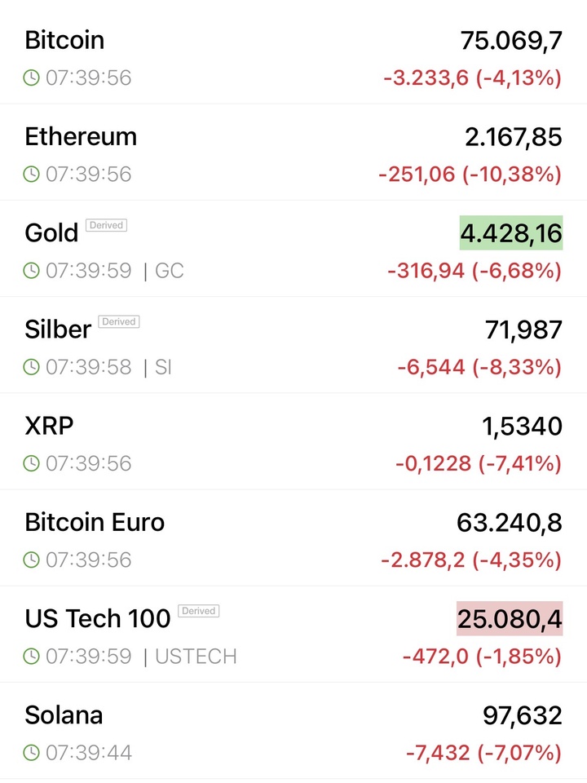The width and height of the screenshot is (587, 783).
Task: Click the clock icon under Silber
Action: 31,367
